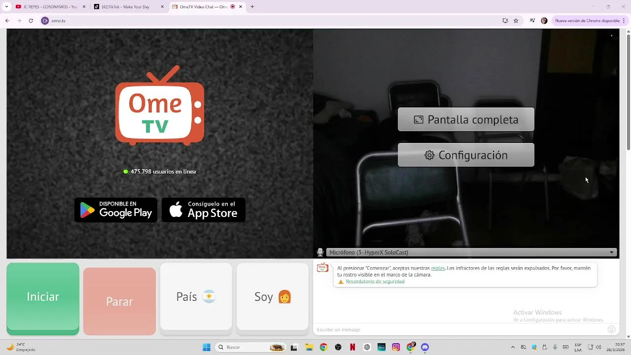631x355 pixels.
Task: Bookmark this page with the star icon
Action: pos(516,21)
